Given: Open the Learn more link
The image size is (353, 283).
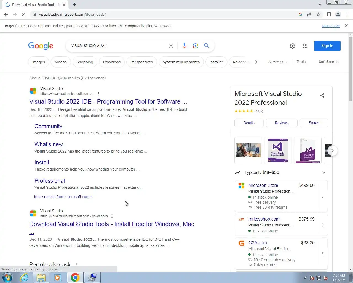Looking at the screenshot, I should [x=331, y=26].
